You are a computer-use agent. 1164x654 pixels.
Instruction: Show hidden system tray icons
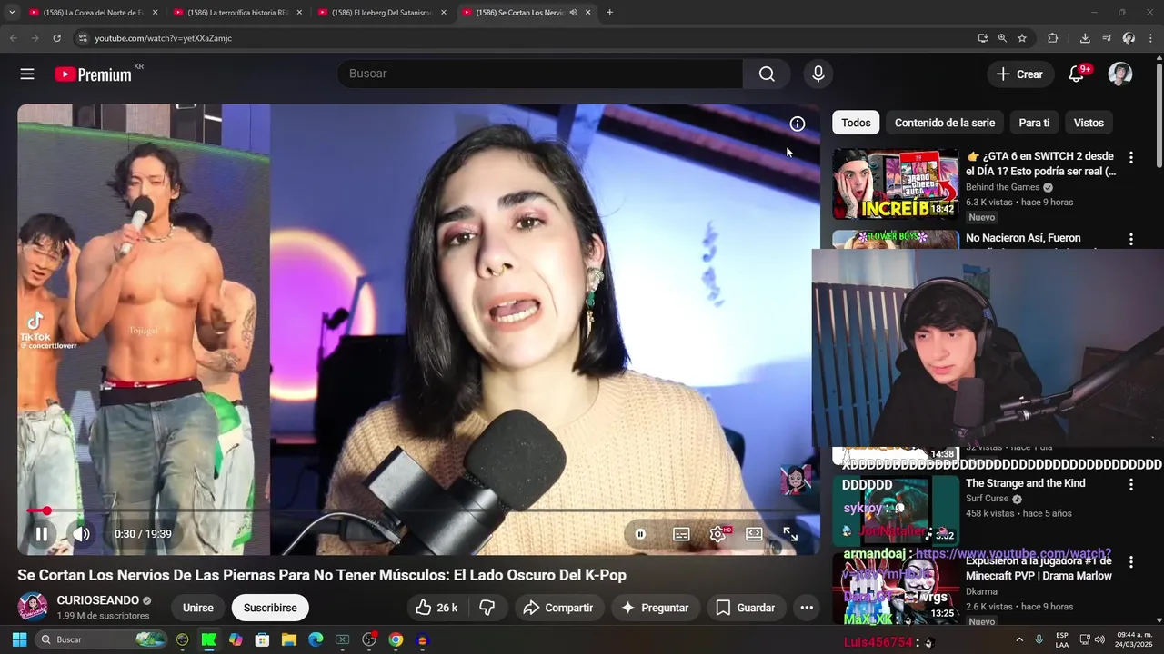1019,639
